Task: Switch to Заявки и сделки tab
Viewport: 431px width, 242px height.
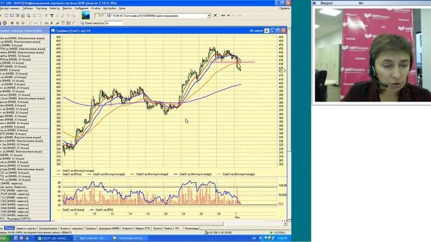Action: (x=26, y=229)
